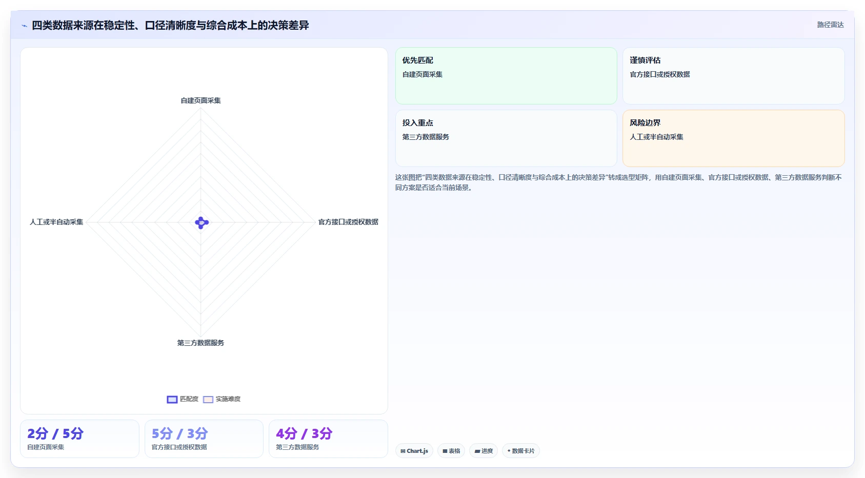Click 人工或半自动采集 text in 风险边界 card

(656, 137)
